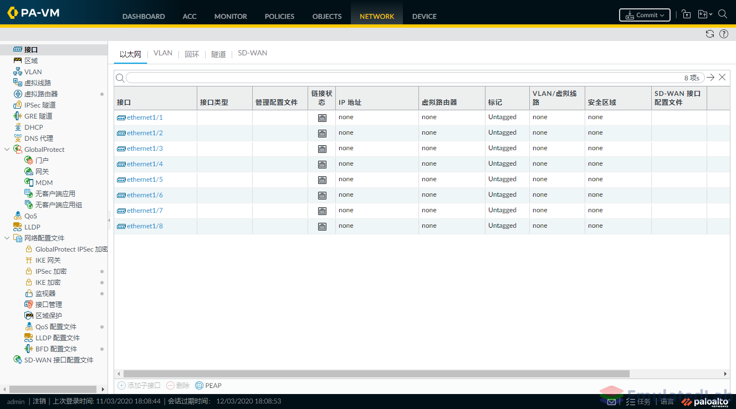Open the search magnifier icon in top bar
Screen dimensions: 736x409
pos(723,14)
